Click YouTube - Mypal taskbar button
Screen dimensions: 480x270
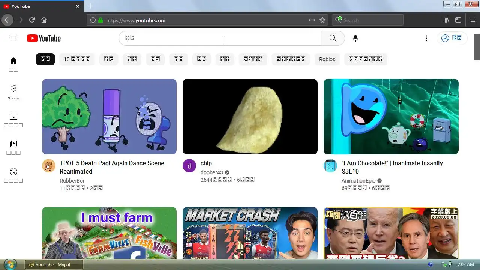pyautogui.click(x=54, y=264)
